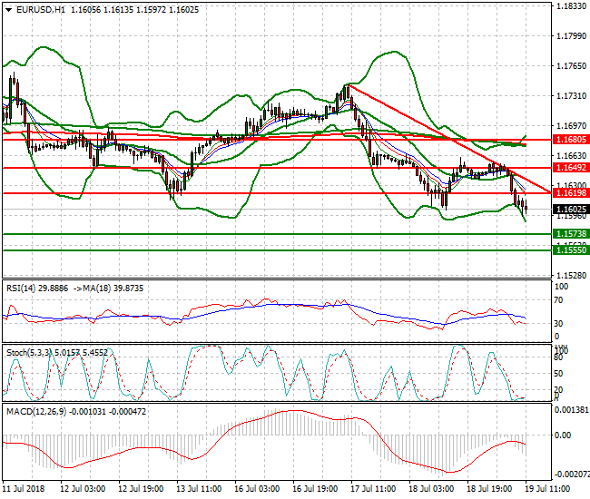The image size is (590, 499).
Task: Click the 1.18330 top price scale value
Action: click(571, 6)
